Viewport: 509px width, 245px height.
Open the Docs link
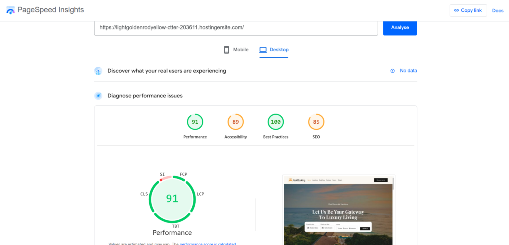point(497,11)
